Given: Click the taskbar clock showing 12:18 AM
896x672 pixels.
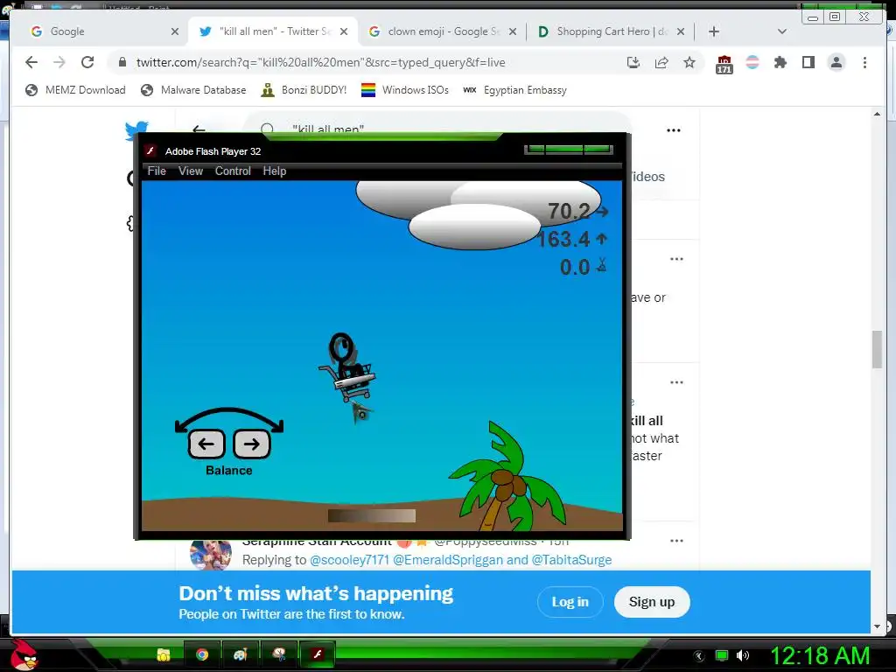Looking at the screenshot, I should click(x=820, y=655).
